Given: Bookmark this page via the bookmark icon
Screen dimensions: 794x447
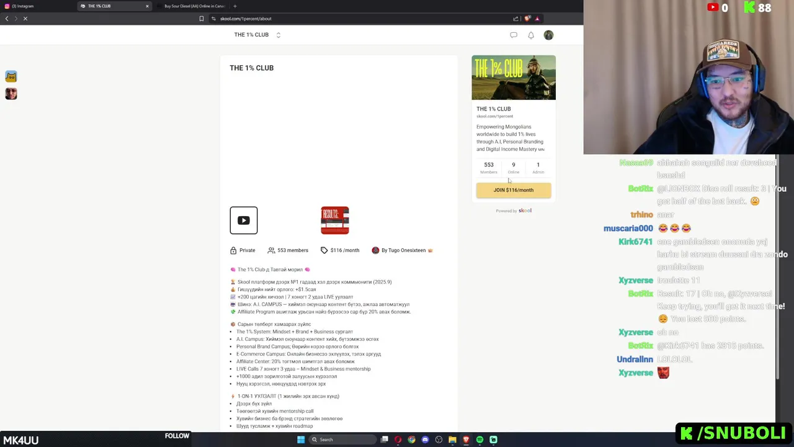Looking at the screenshot, I should tap(201, 19).
